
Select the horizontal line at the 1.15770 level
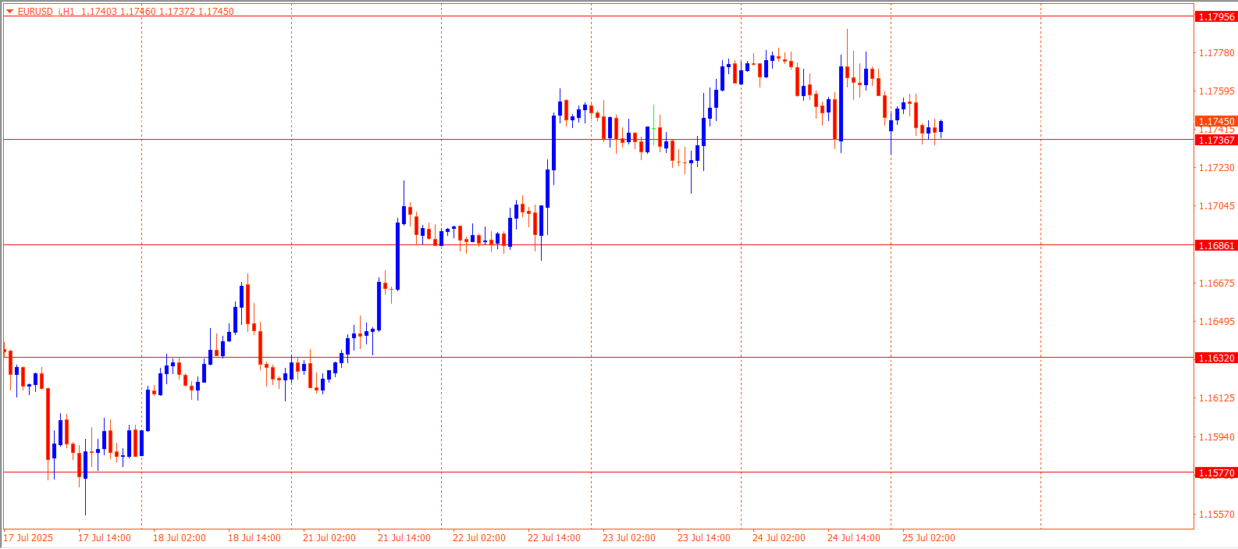598,472
